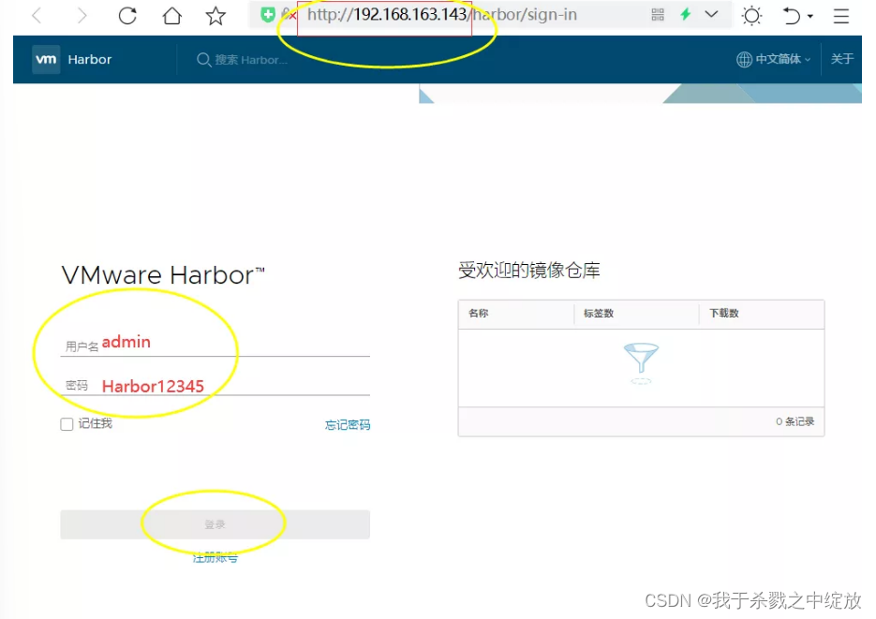Expand the chevron next to lightning icon
This screenshot has height=619, width=876.
click(712, 15)
